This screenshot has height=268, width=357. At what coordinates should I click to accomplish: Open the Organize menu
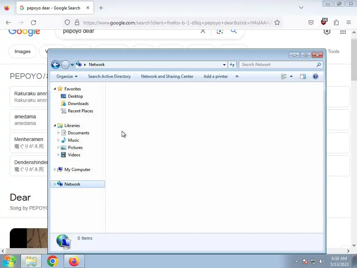[67, 76]
